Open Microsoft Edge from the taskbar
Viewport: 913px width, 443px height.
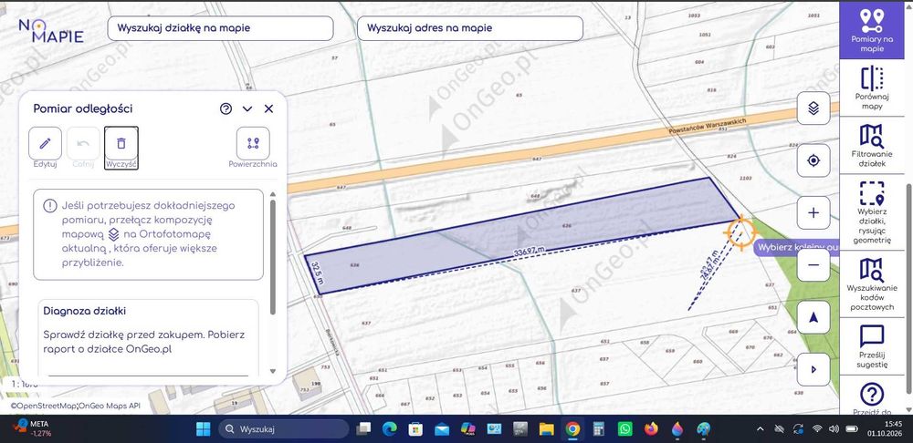coord(390,429)
